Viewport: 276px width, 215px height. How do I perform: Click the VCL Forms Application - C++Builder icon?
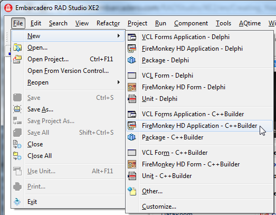coord(132,114)
